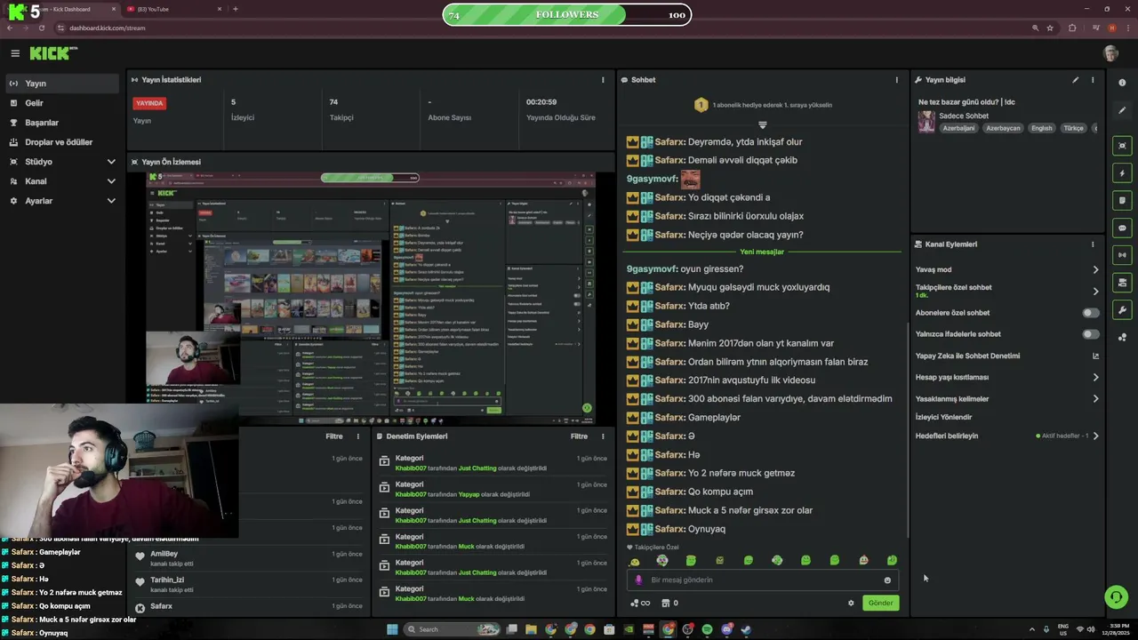Toggle the lightning bolt widget icon
This screenshot has height=640, width=1138.
pyautogui.click(x=1122, y=173)
